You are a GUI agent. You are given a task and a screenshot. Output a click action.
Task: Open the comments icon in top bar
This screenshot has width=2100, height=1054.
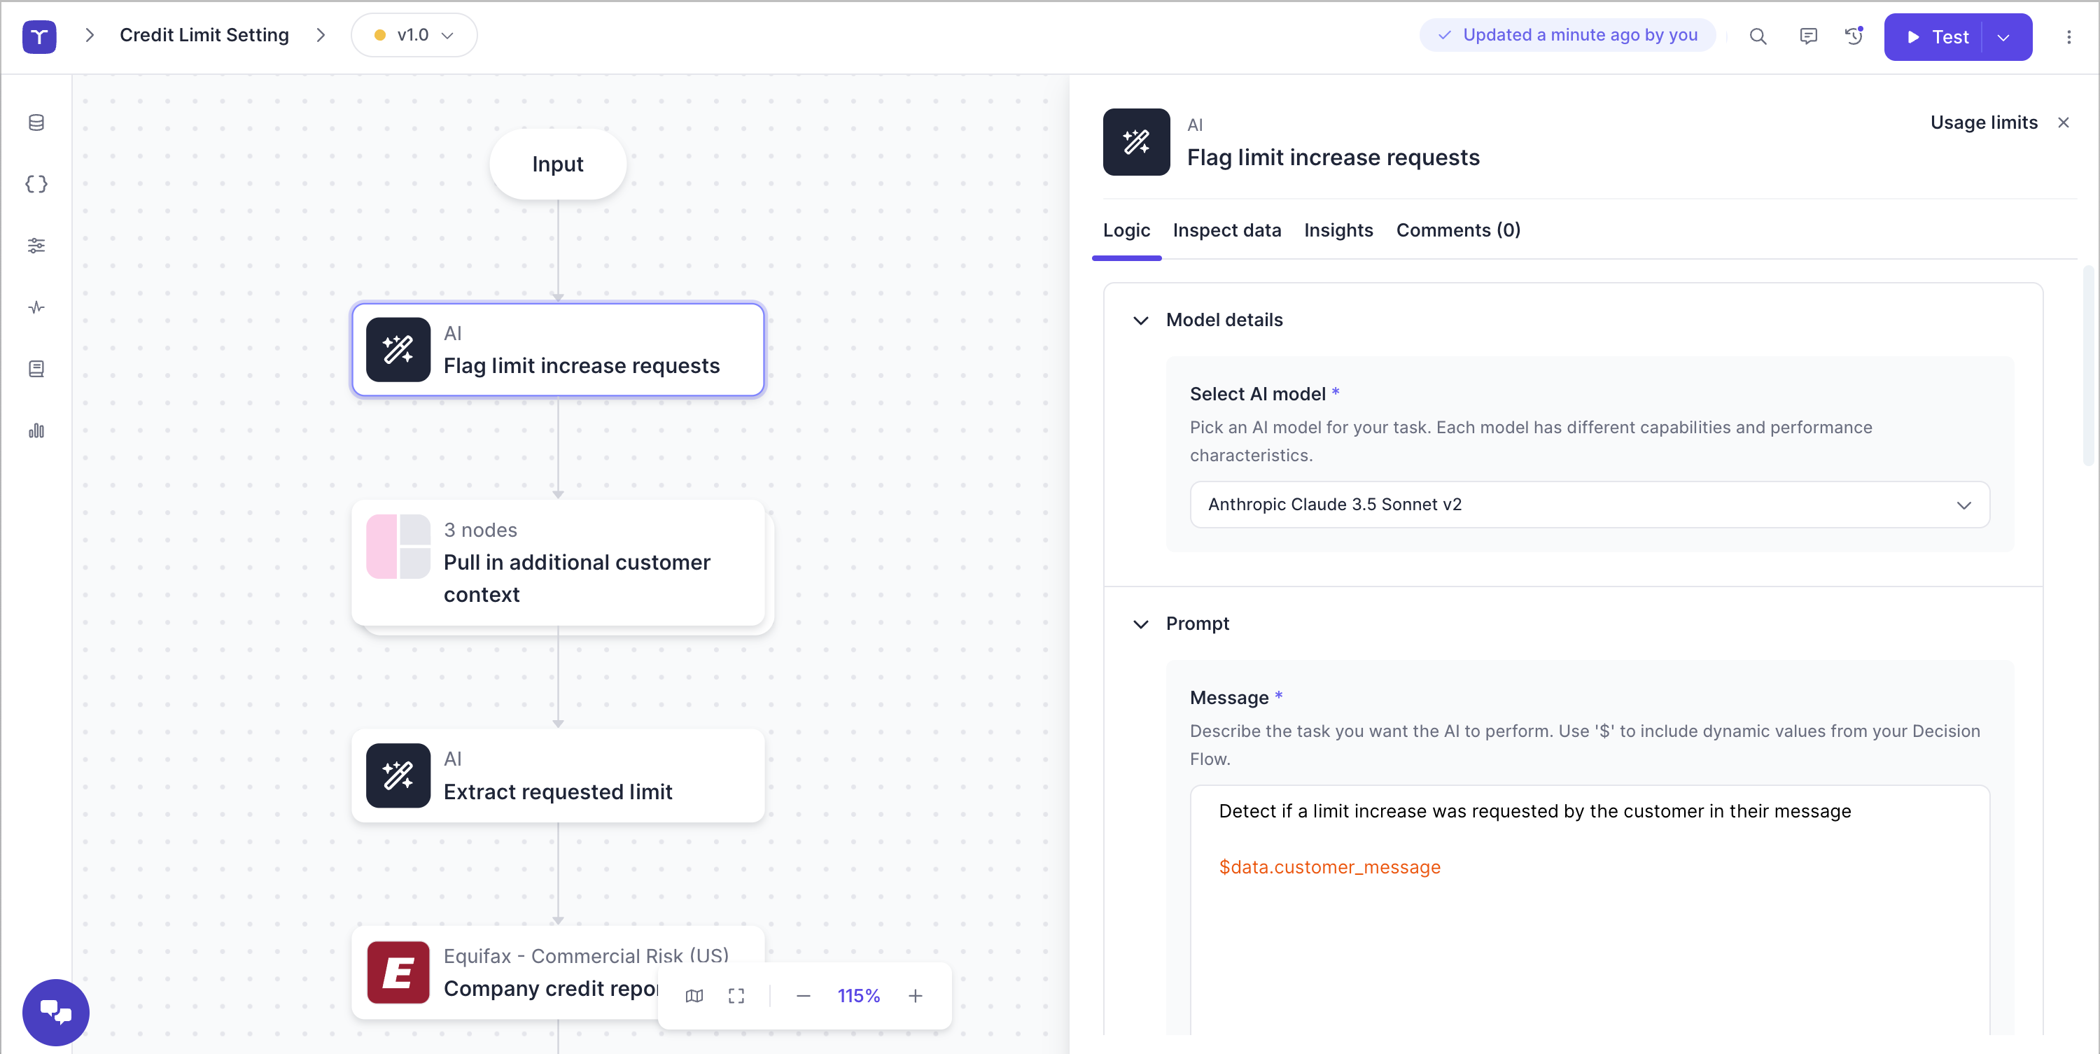1808,36
